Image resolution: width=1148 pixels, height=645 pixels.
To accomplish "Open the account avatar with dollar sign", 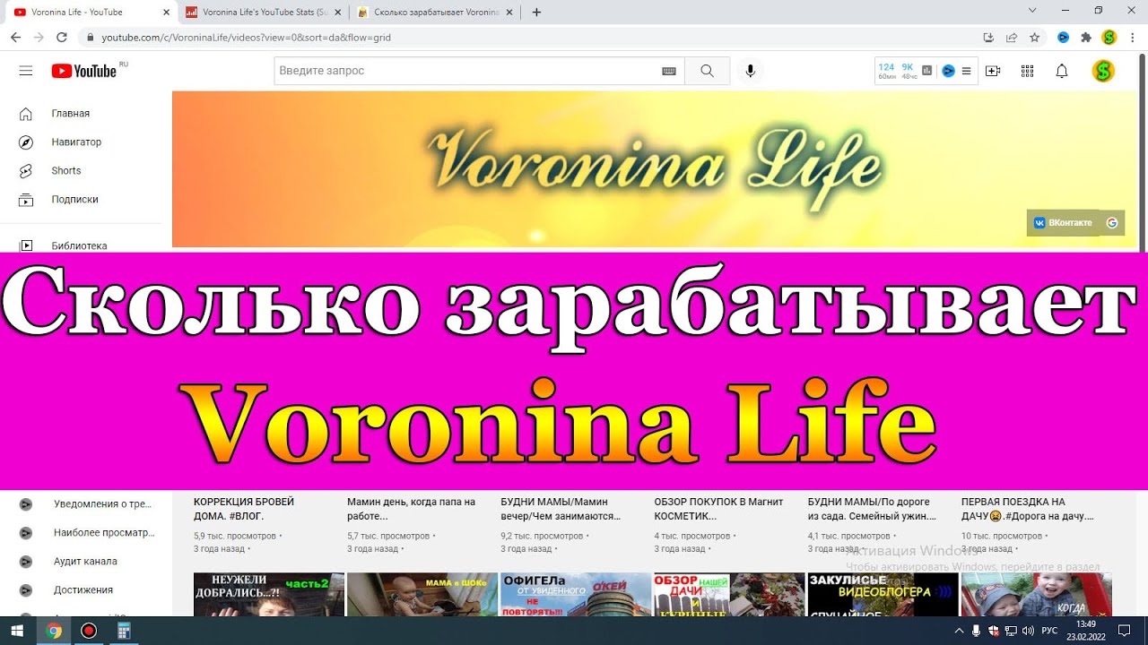I will point(1103,71).
